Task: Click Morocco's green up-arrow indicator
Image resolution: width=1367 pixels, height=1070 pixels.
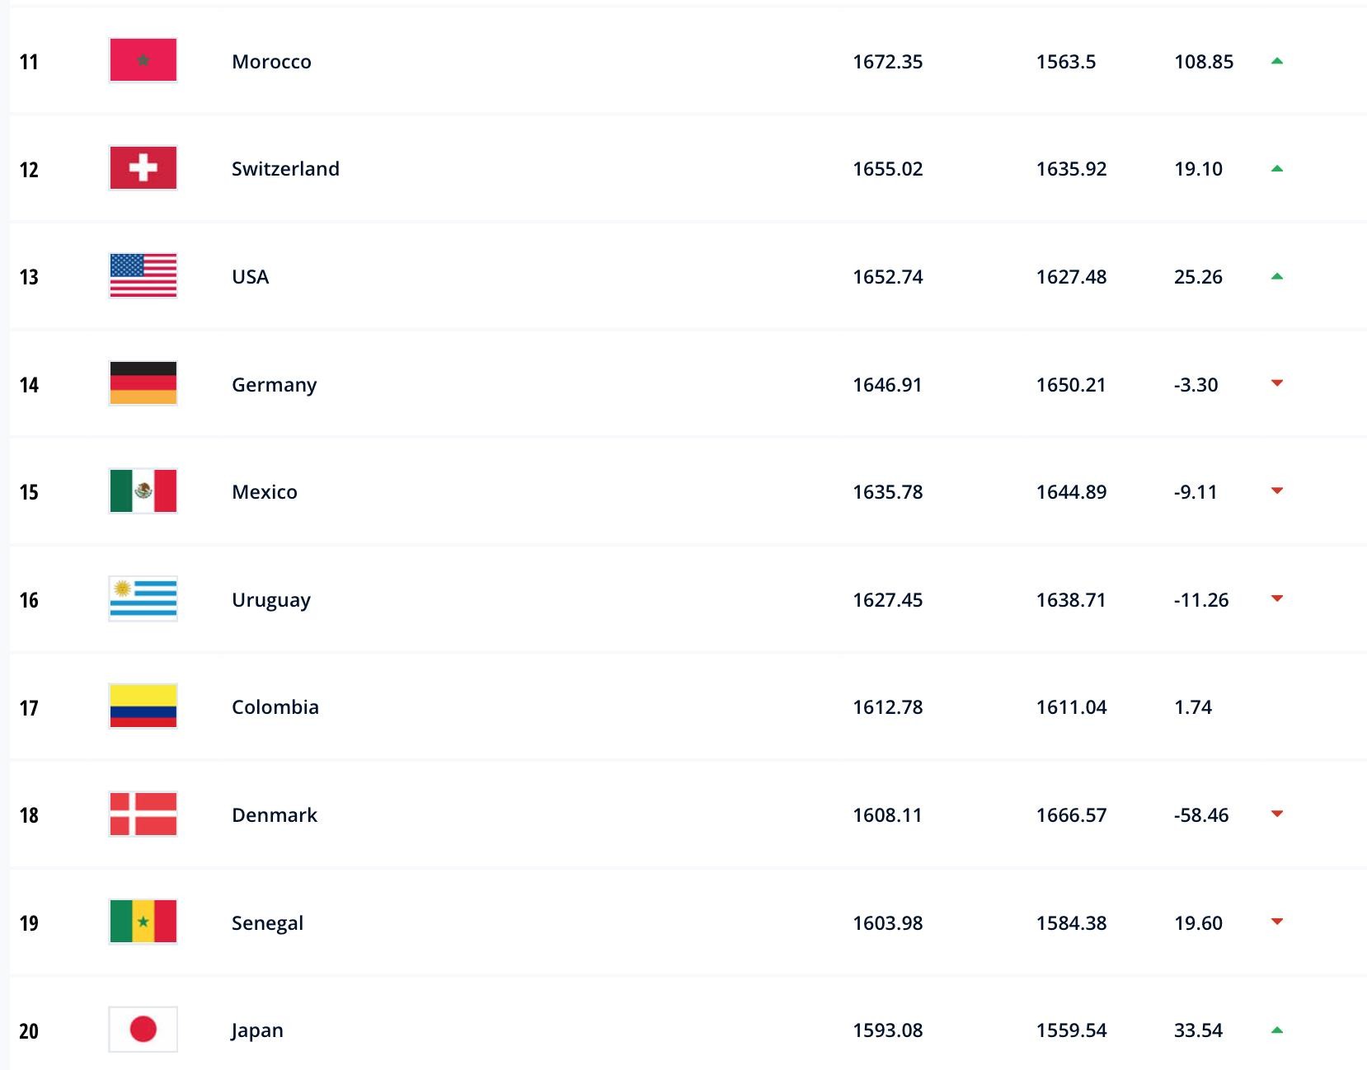Action: 1277,61
